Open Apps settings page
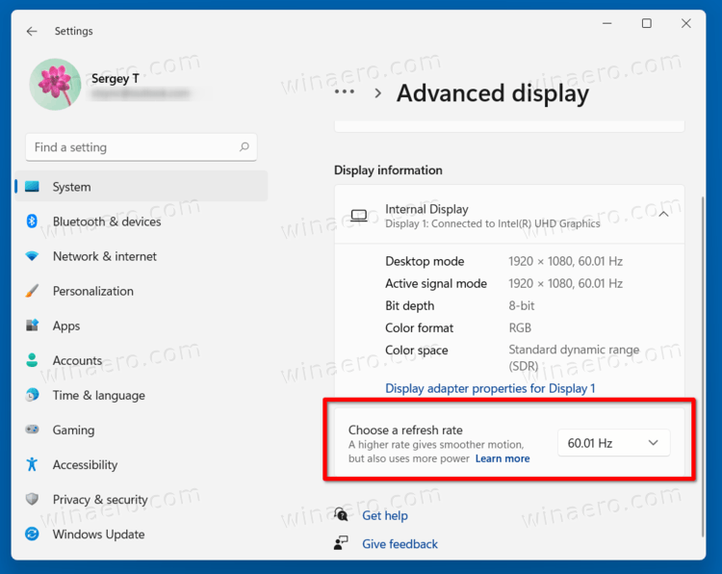This screenshot has height=574, width=722. [66, 326]
